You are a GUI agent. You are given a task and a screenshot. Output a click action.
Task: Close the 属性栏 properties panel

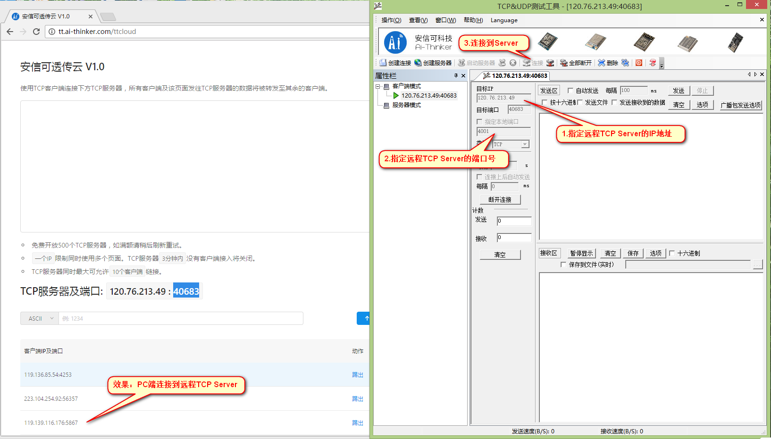coord(463,75)
